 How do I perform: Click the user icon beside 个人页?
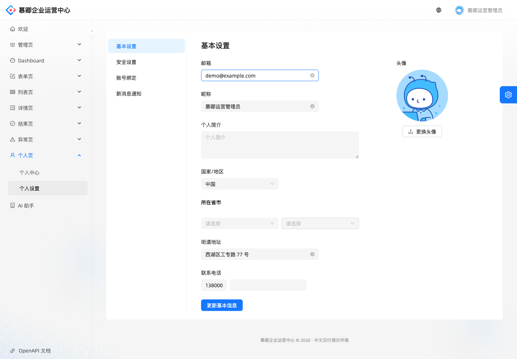pyautogui.click(x=13, y=155)
